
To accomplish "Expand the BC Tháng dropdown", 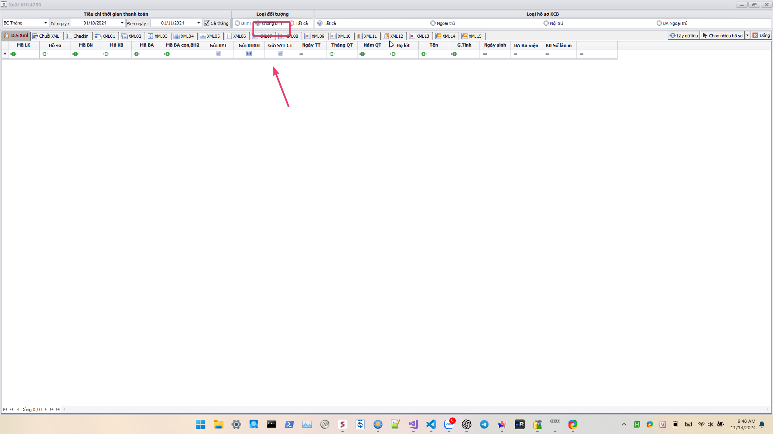I will pyautogui.click(x=45, y=23).
